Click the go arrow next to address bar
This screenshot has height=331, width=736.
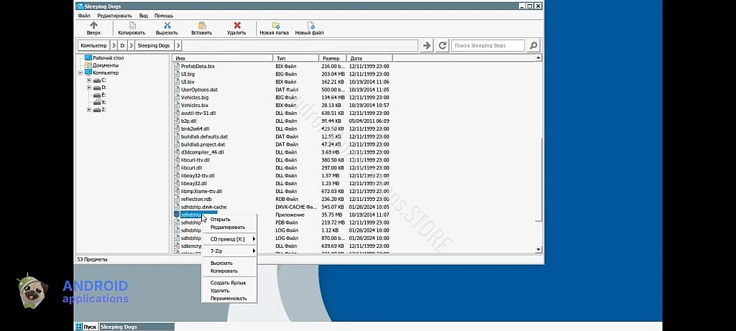[426, 45]
